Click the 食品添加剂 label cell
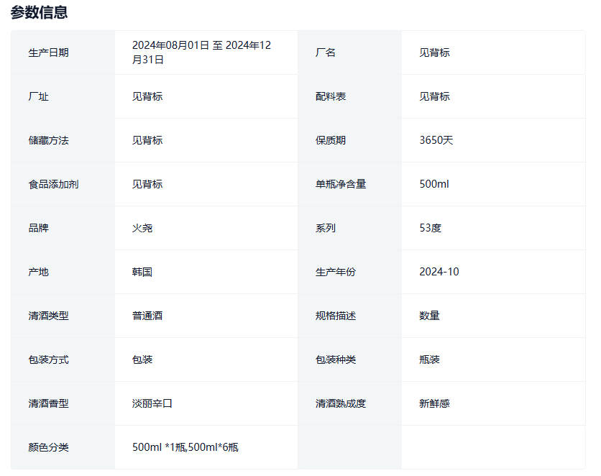601x476 pixels. [x=54, y=184]
